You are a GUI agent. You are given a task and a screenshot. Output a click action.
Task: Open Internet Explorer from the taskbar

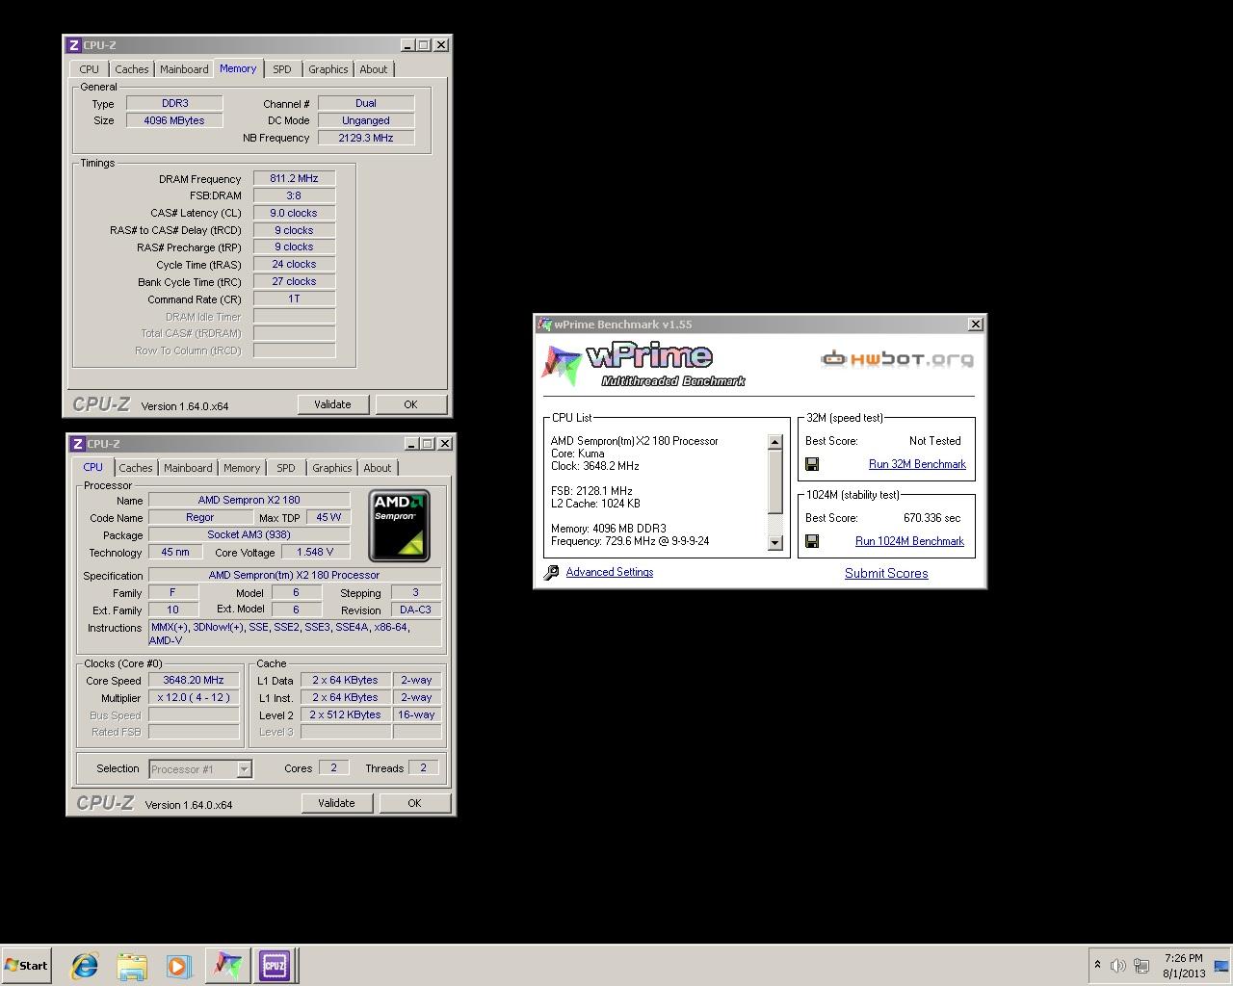tap(85, 966)
